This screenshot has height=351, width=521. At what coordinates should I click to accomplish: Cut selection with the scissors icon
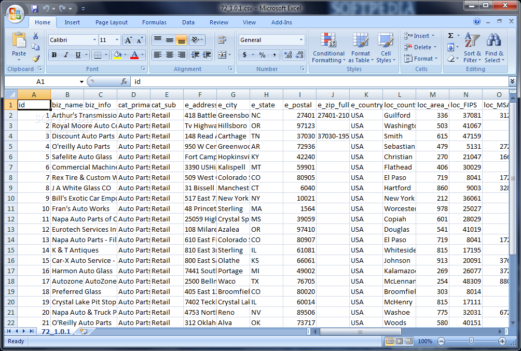[x=36, y=36]
